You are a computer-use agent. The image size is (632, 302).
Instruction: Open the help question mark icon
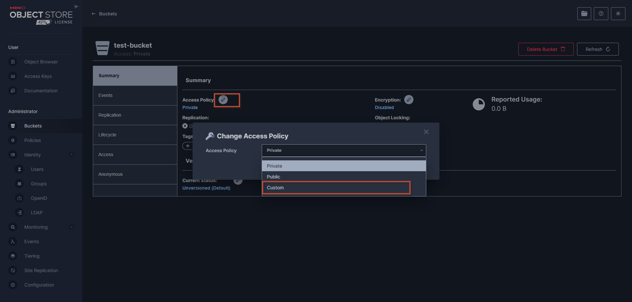point(601,13)
